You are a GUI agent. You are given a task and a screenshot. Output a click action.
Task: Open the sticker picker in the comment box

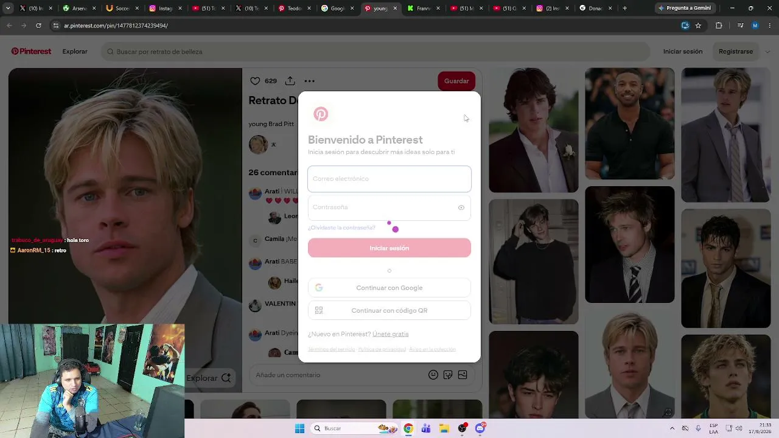click(x=448, y=375)
